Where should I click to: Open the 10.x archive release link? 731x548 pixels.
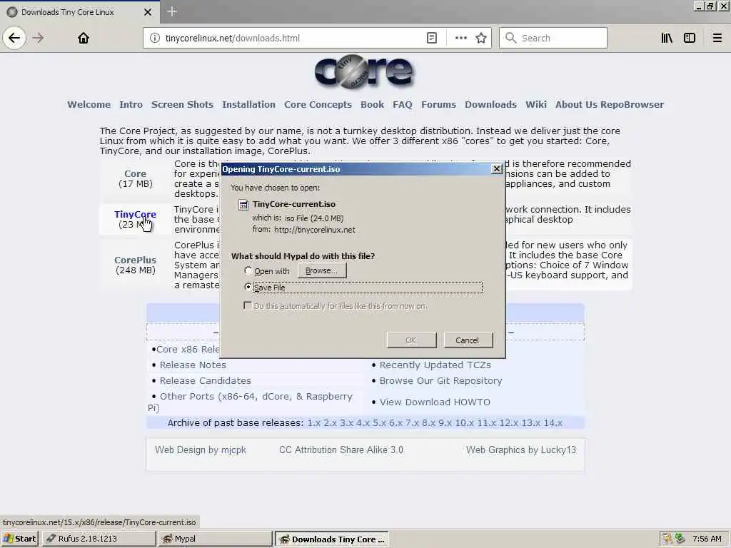pyautogui.click(x=464, y=422)
